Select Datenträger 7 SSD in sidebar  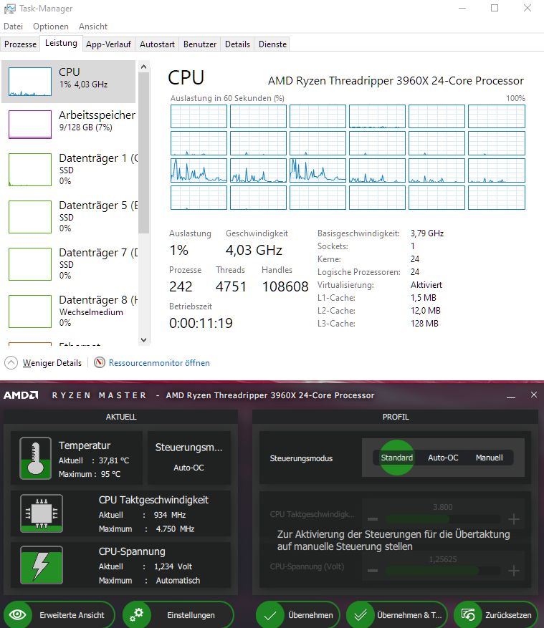pyautogui.click(x=70, y=264)
